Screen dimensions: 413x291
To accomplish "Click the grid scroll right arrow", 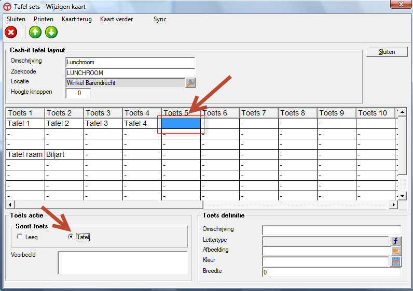I will pos(394,205).
